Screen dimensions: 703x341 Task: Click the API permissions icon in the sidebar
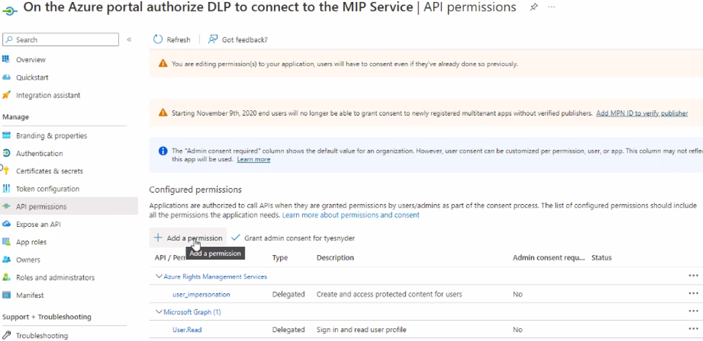click(6, 207)
